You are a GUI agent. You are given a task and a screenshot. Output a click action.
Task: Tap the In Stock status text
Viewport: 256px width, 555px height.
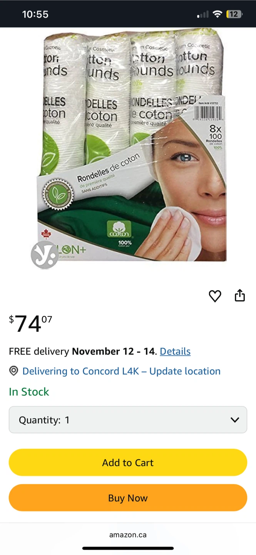click(29, 392)
